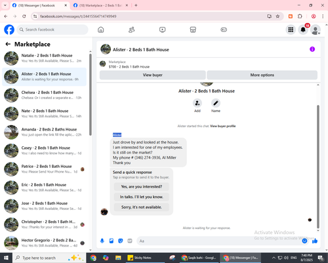Viewport: 328px width, 263px height.
Task: Open Chrome's three-dot menu
Action: point(323,16)
